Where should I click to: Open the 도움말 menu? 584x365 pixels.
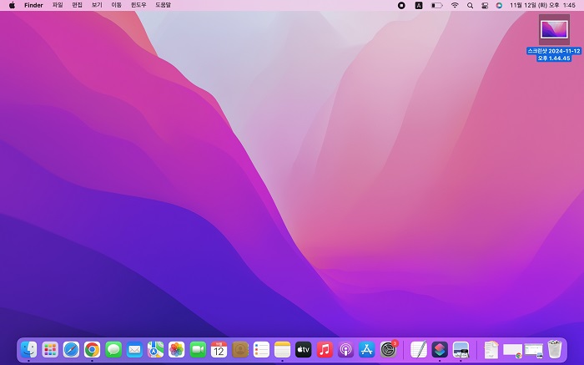coord(164,5)
